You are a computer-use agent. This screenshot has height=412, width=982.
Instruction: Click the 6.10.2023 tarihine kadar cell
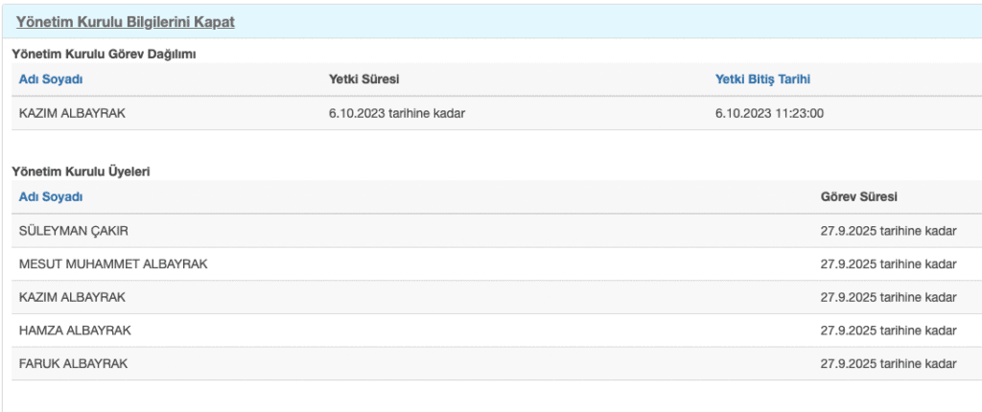click(x=396, y=113)
